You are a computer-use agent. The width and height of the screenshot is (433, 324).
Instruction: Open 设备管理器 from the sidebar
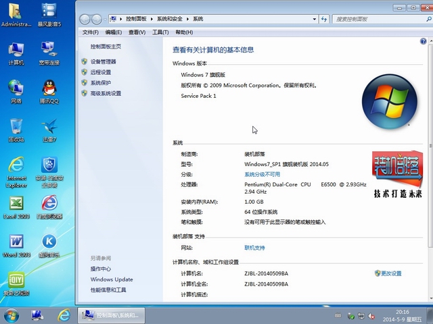click(104, 61)
